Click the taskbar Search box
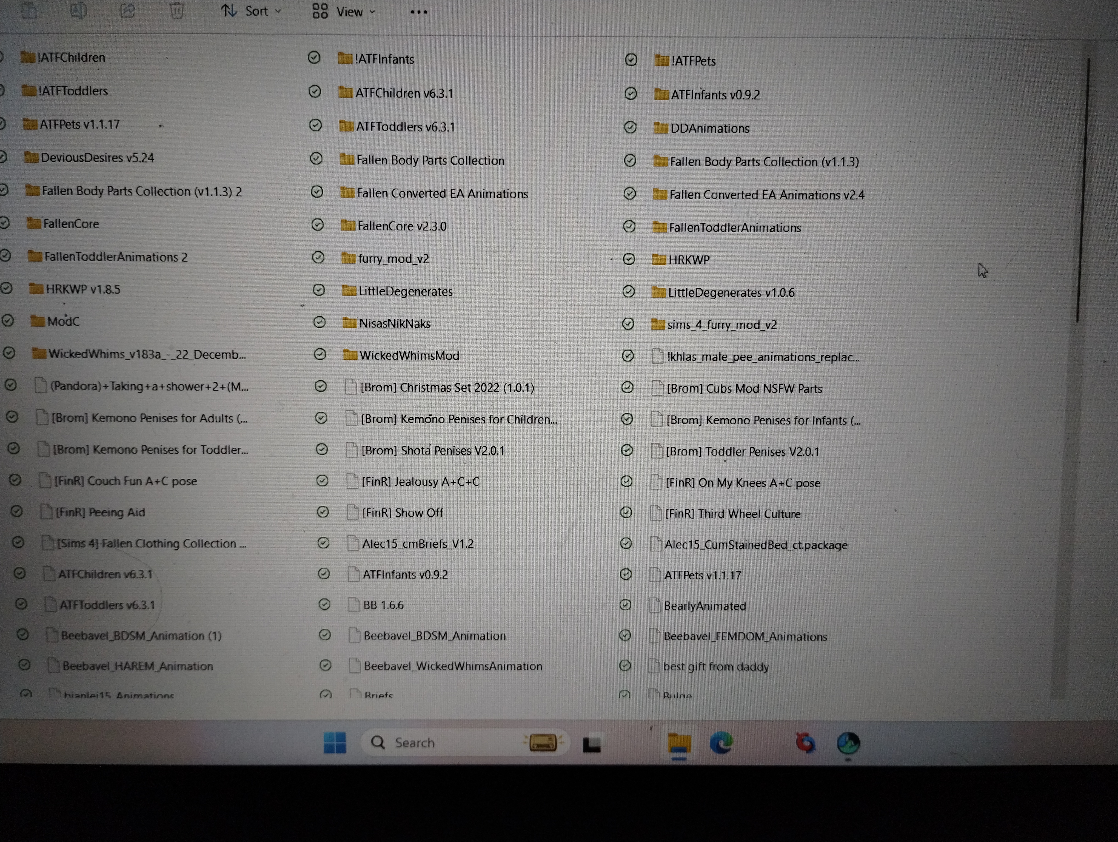 465,743
